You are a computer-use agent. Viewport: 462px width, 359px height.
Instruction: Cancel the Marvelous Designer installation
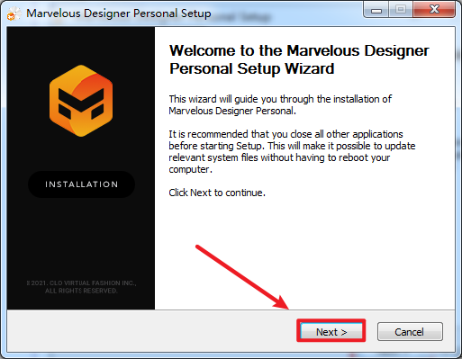(x=410, y=332)
